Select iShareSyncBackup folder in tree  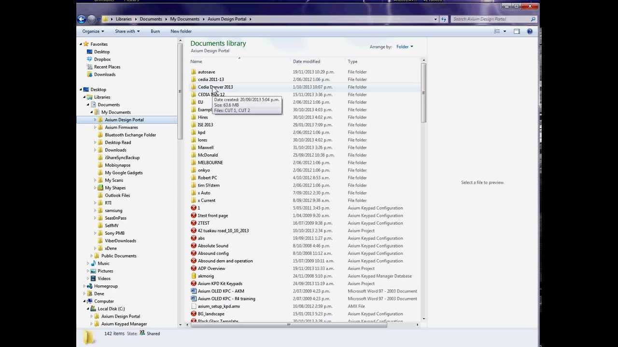point(122,158)
